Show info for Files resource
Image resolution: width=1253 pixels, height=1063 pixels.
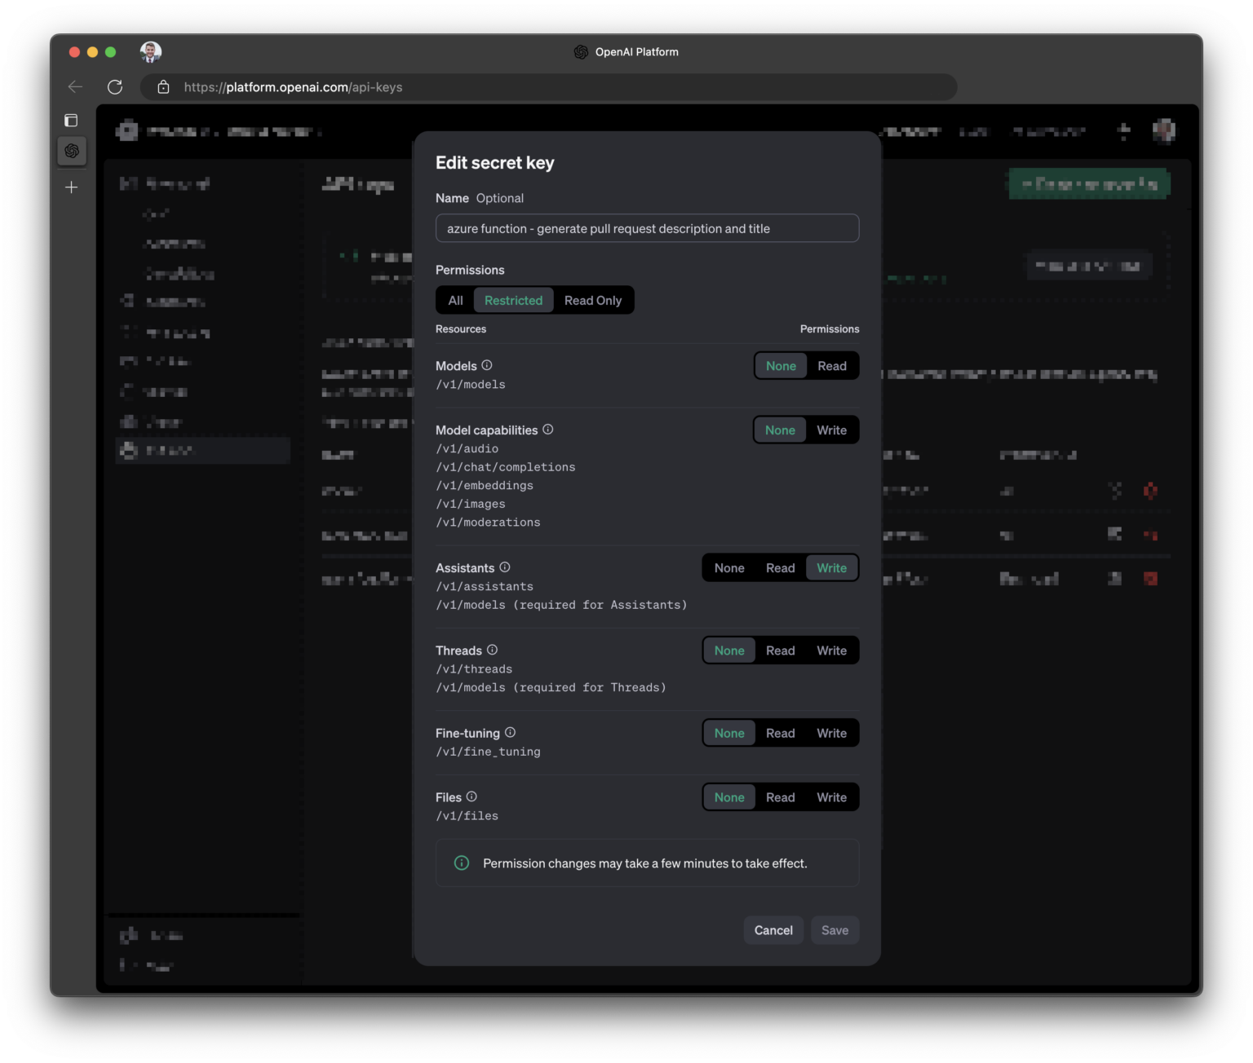click(x=472, y=796)
